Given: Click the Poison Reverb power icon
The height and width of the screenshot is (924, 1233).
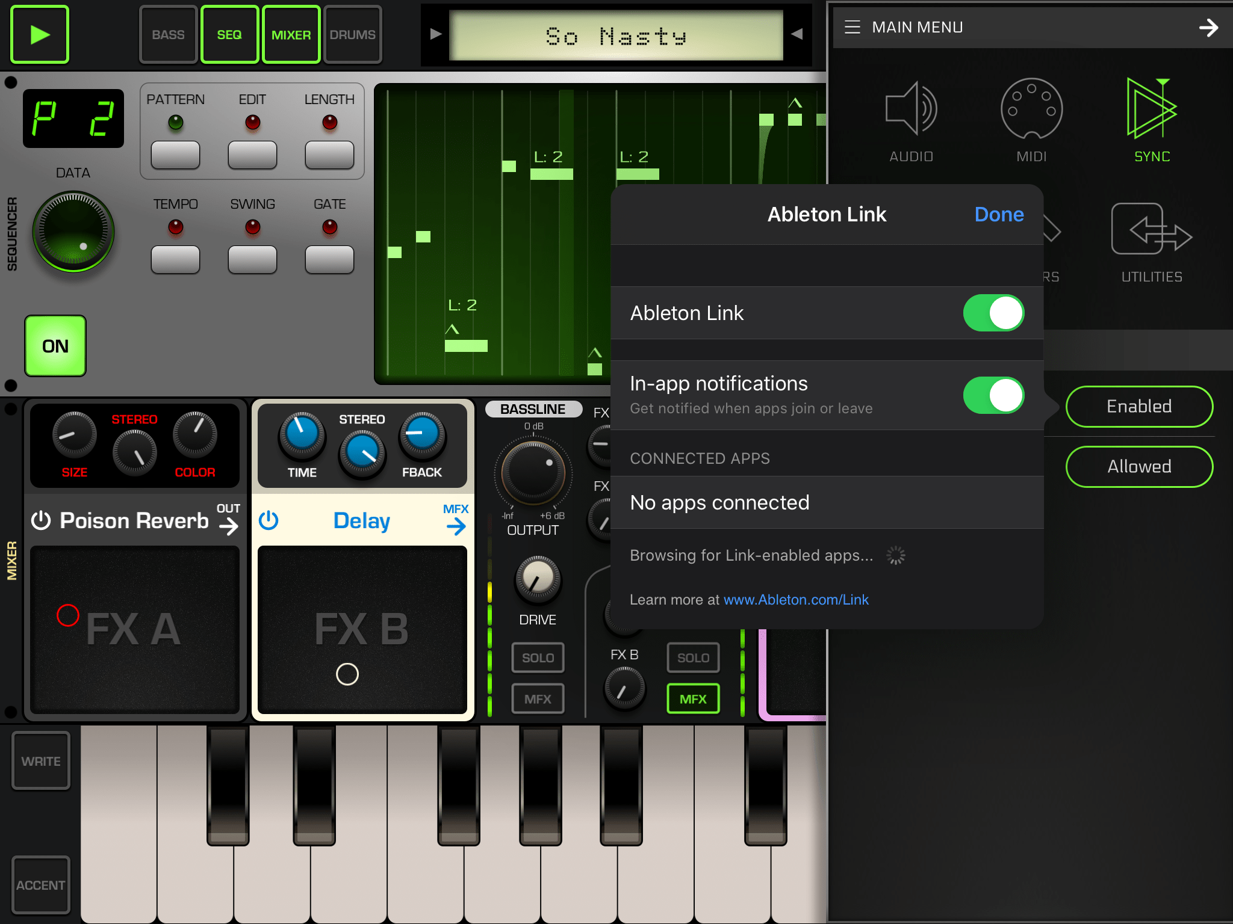Looking at the screenshot, I should [x=41, y=520].
